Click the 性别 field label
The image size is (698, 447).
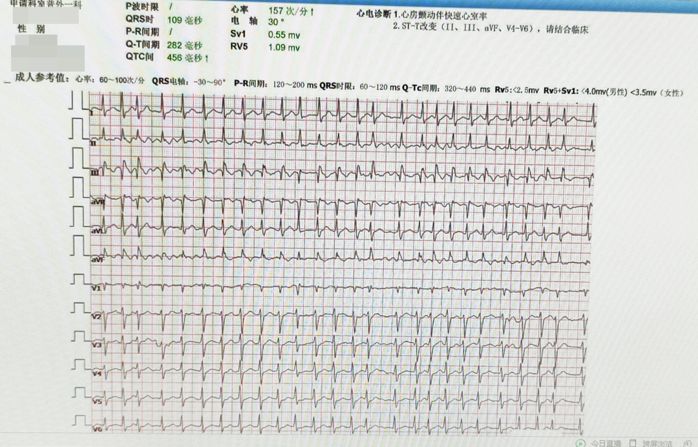pos(31,30)
